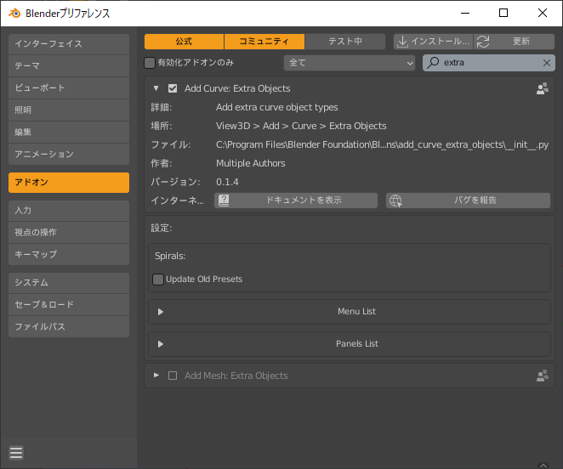Collapse the Add Curve: Extra Objects details

click(156, 88)
